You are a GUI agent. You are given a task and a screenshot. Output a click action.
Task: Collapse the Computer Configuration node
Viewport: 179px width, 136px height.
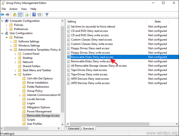(x=2, y=21)
